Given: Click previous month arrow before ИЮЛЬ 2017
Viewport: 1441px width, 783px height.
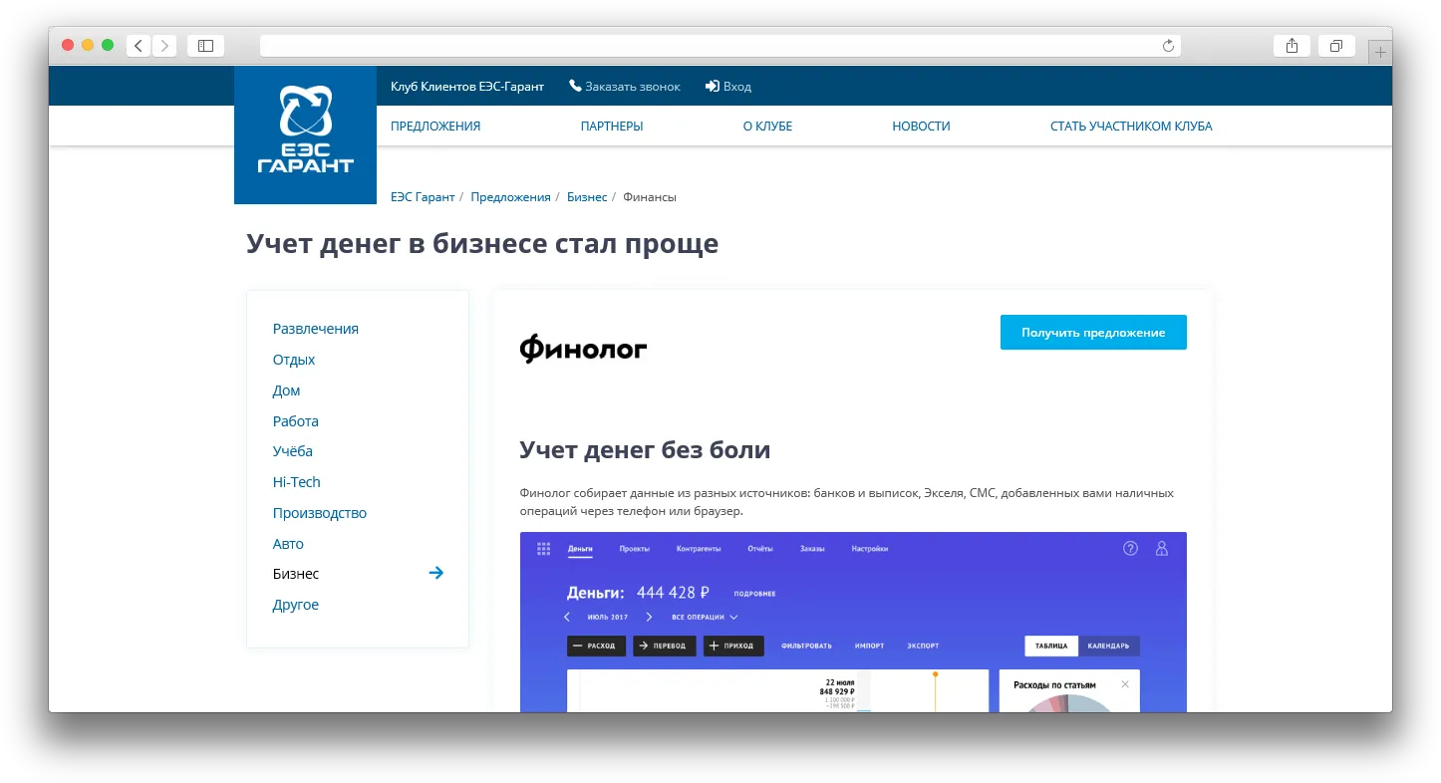Looking at the screenshot, I should click(568, 618).
